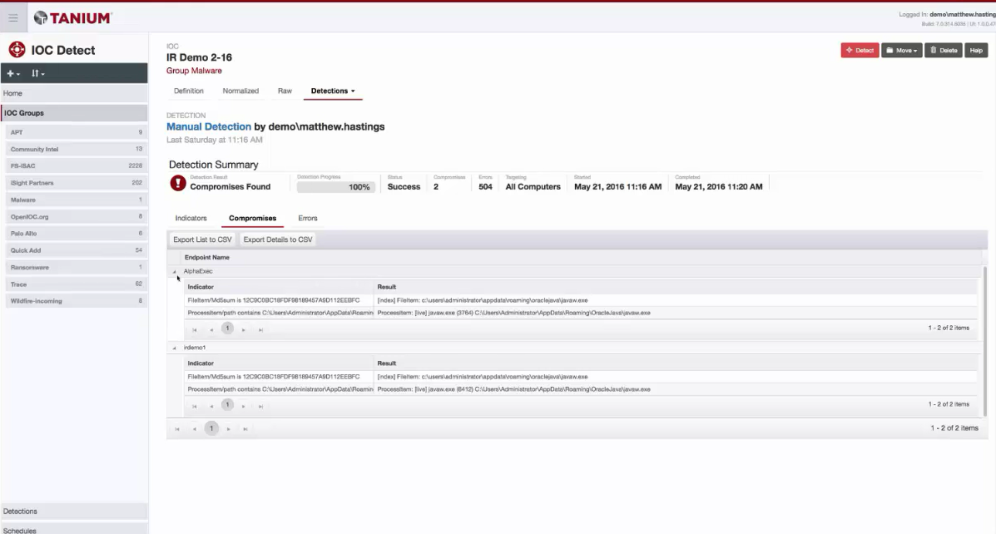Open the iSight Partners group

[x=76, y=183]
